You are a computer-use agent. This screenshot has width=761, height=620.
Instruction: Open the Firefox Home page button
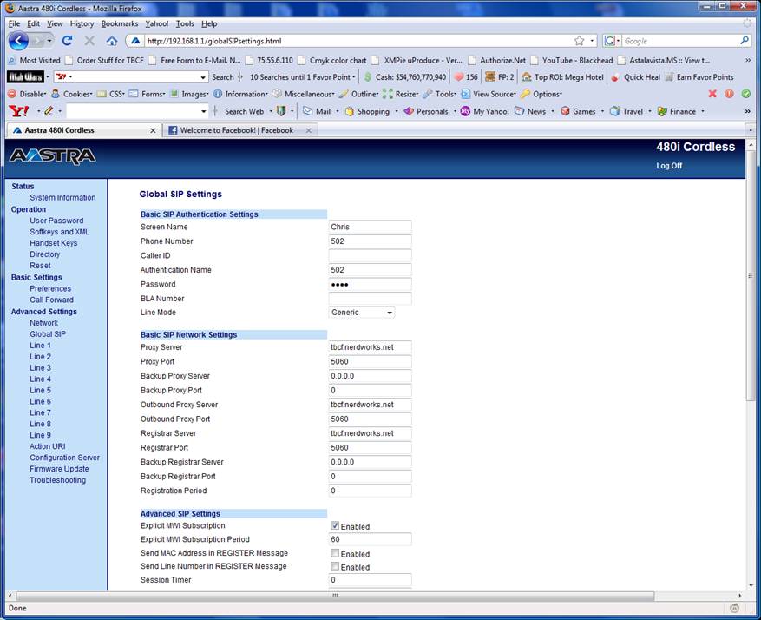tap(112, 41)
